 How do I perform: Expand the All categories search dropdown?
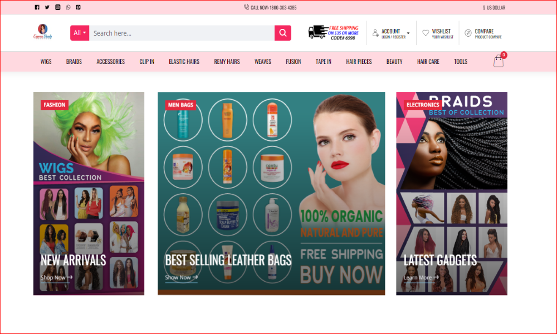tap(80, 33)
